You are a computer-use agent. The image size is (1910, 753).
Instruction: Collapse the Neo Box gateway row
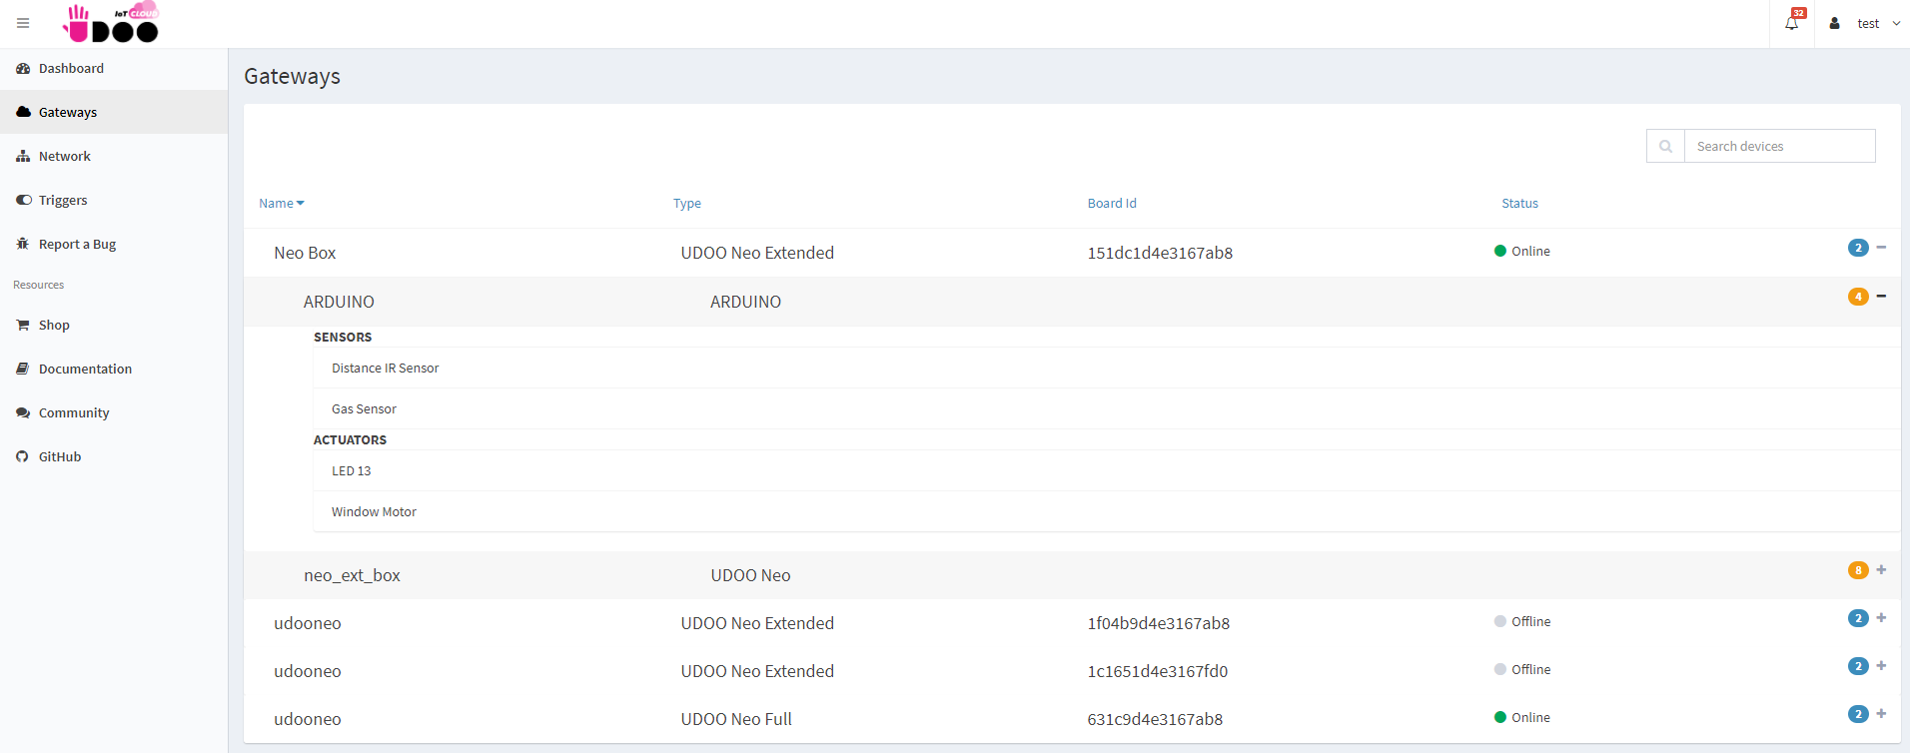click(x=1881, y=247)
